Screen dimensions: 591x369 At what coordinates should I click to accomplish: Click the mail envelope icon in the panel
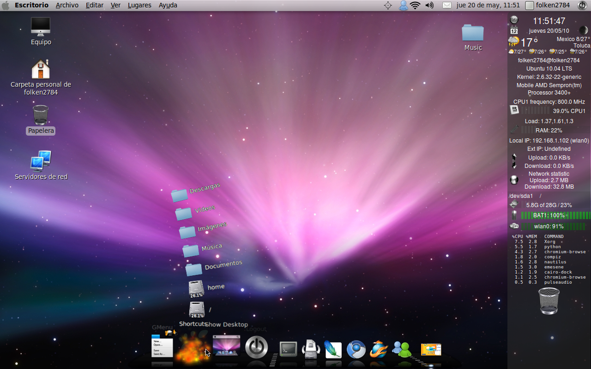[x=446, y=5]
